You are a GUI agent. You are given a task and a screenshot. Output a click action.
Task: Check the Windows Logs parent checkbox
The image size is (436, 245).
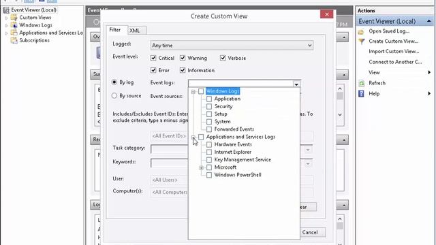click(201, 91)
